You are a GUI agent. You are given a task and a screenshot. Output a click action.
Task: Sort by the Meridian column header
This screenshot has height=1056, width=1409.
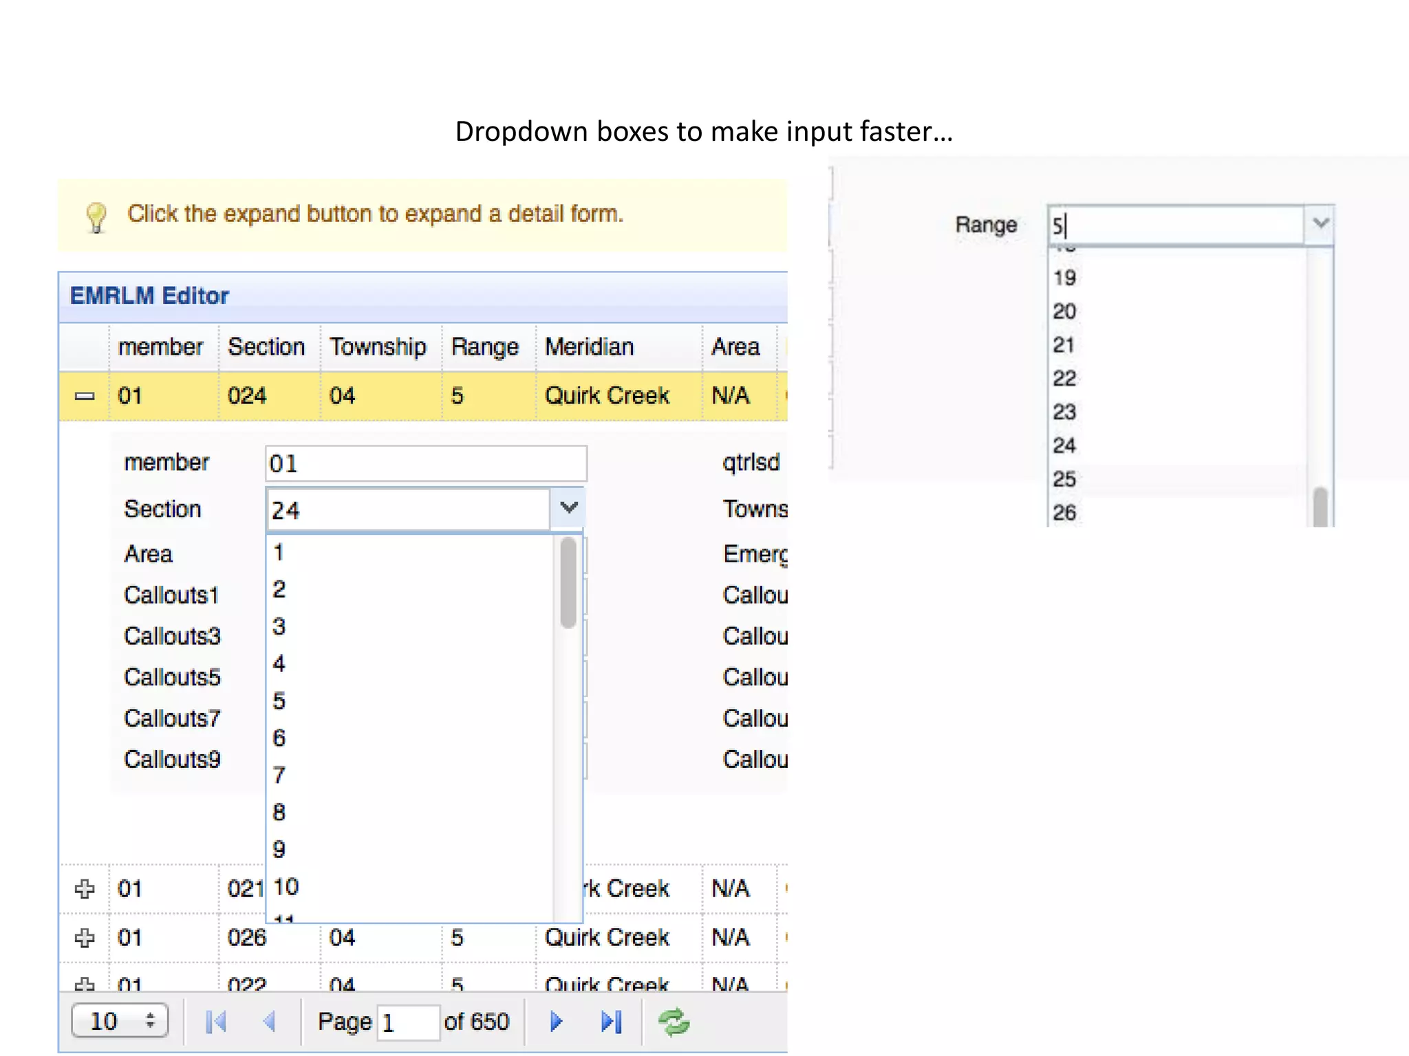(589, 346)
